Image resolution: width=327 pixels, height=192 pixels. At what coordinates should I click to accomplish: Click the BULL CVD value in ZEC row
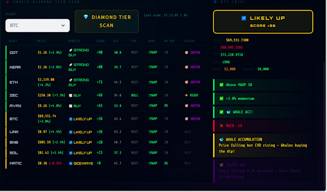click(x=135, y=95)
